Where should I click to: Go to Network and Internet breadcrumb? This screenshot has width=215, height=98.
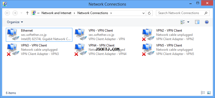click(x=56, y=13)
